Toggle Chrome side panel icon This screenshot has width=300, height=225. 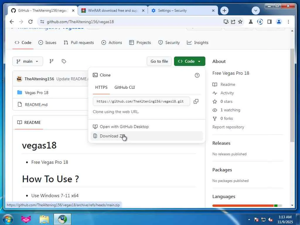[270, 22]
